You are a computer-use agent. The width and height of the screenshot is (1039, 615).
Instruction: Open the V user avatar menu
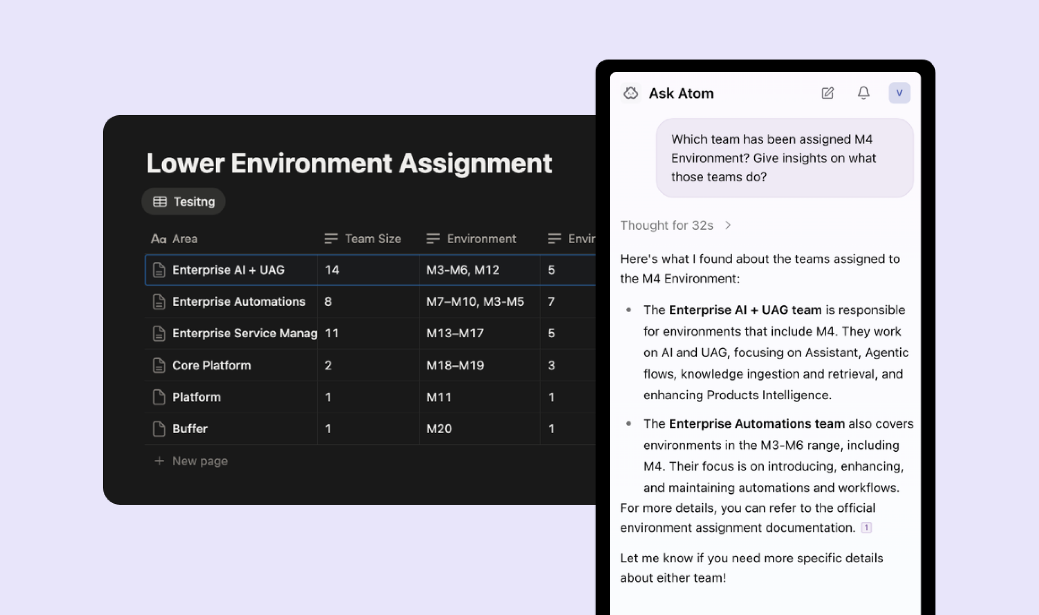pos(899,93)
